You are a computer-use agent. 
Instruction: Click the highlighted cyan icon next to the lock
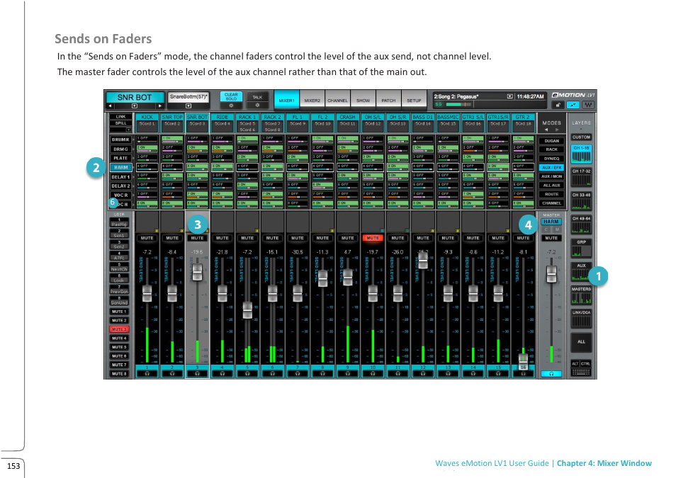coord(573,106)
